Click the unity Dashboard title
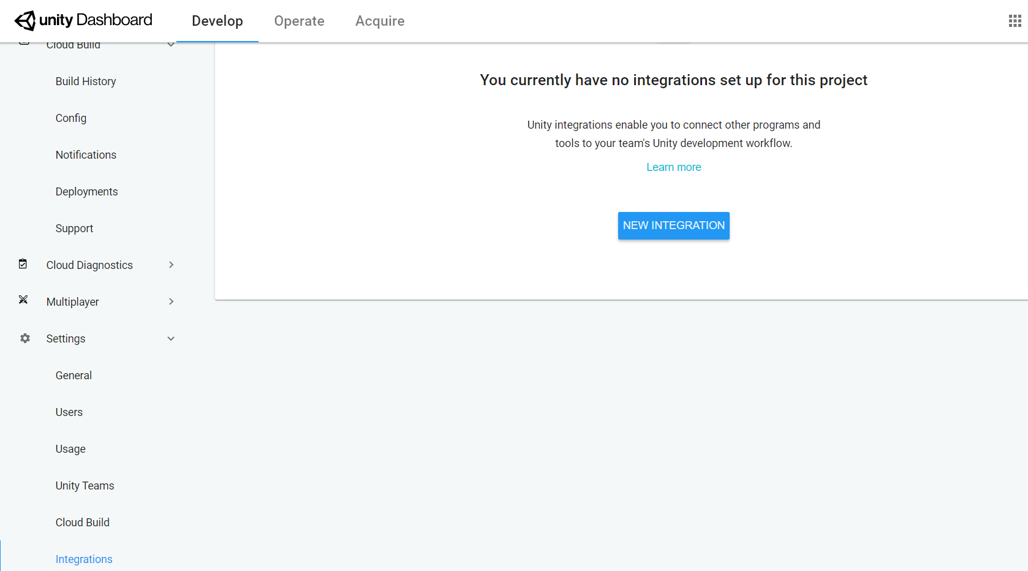 [x=96, y=20]
